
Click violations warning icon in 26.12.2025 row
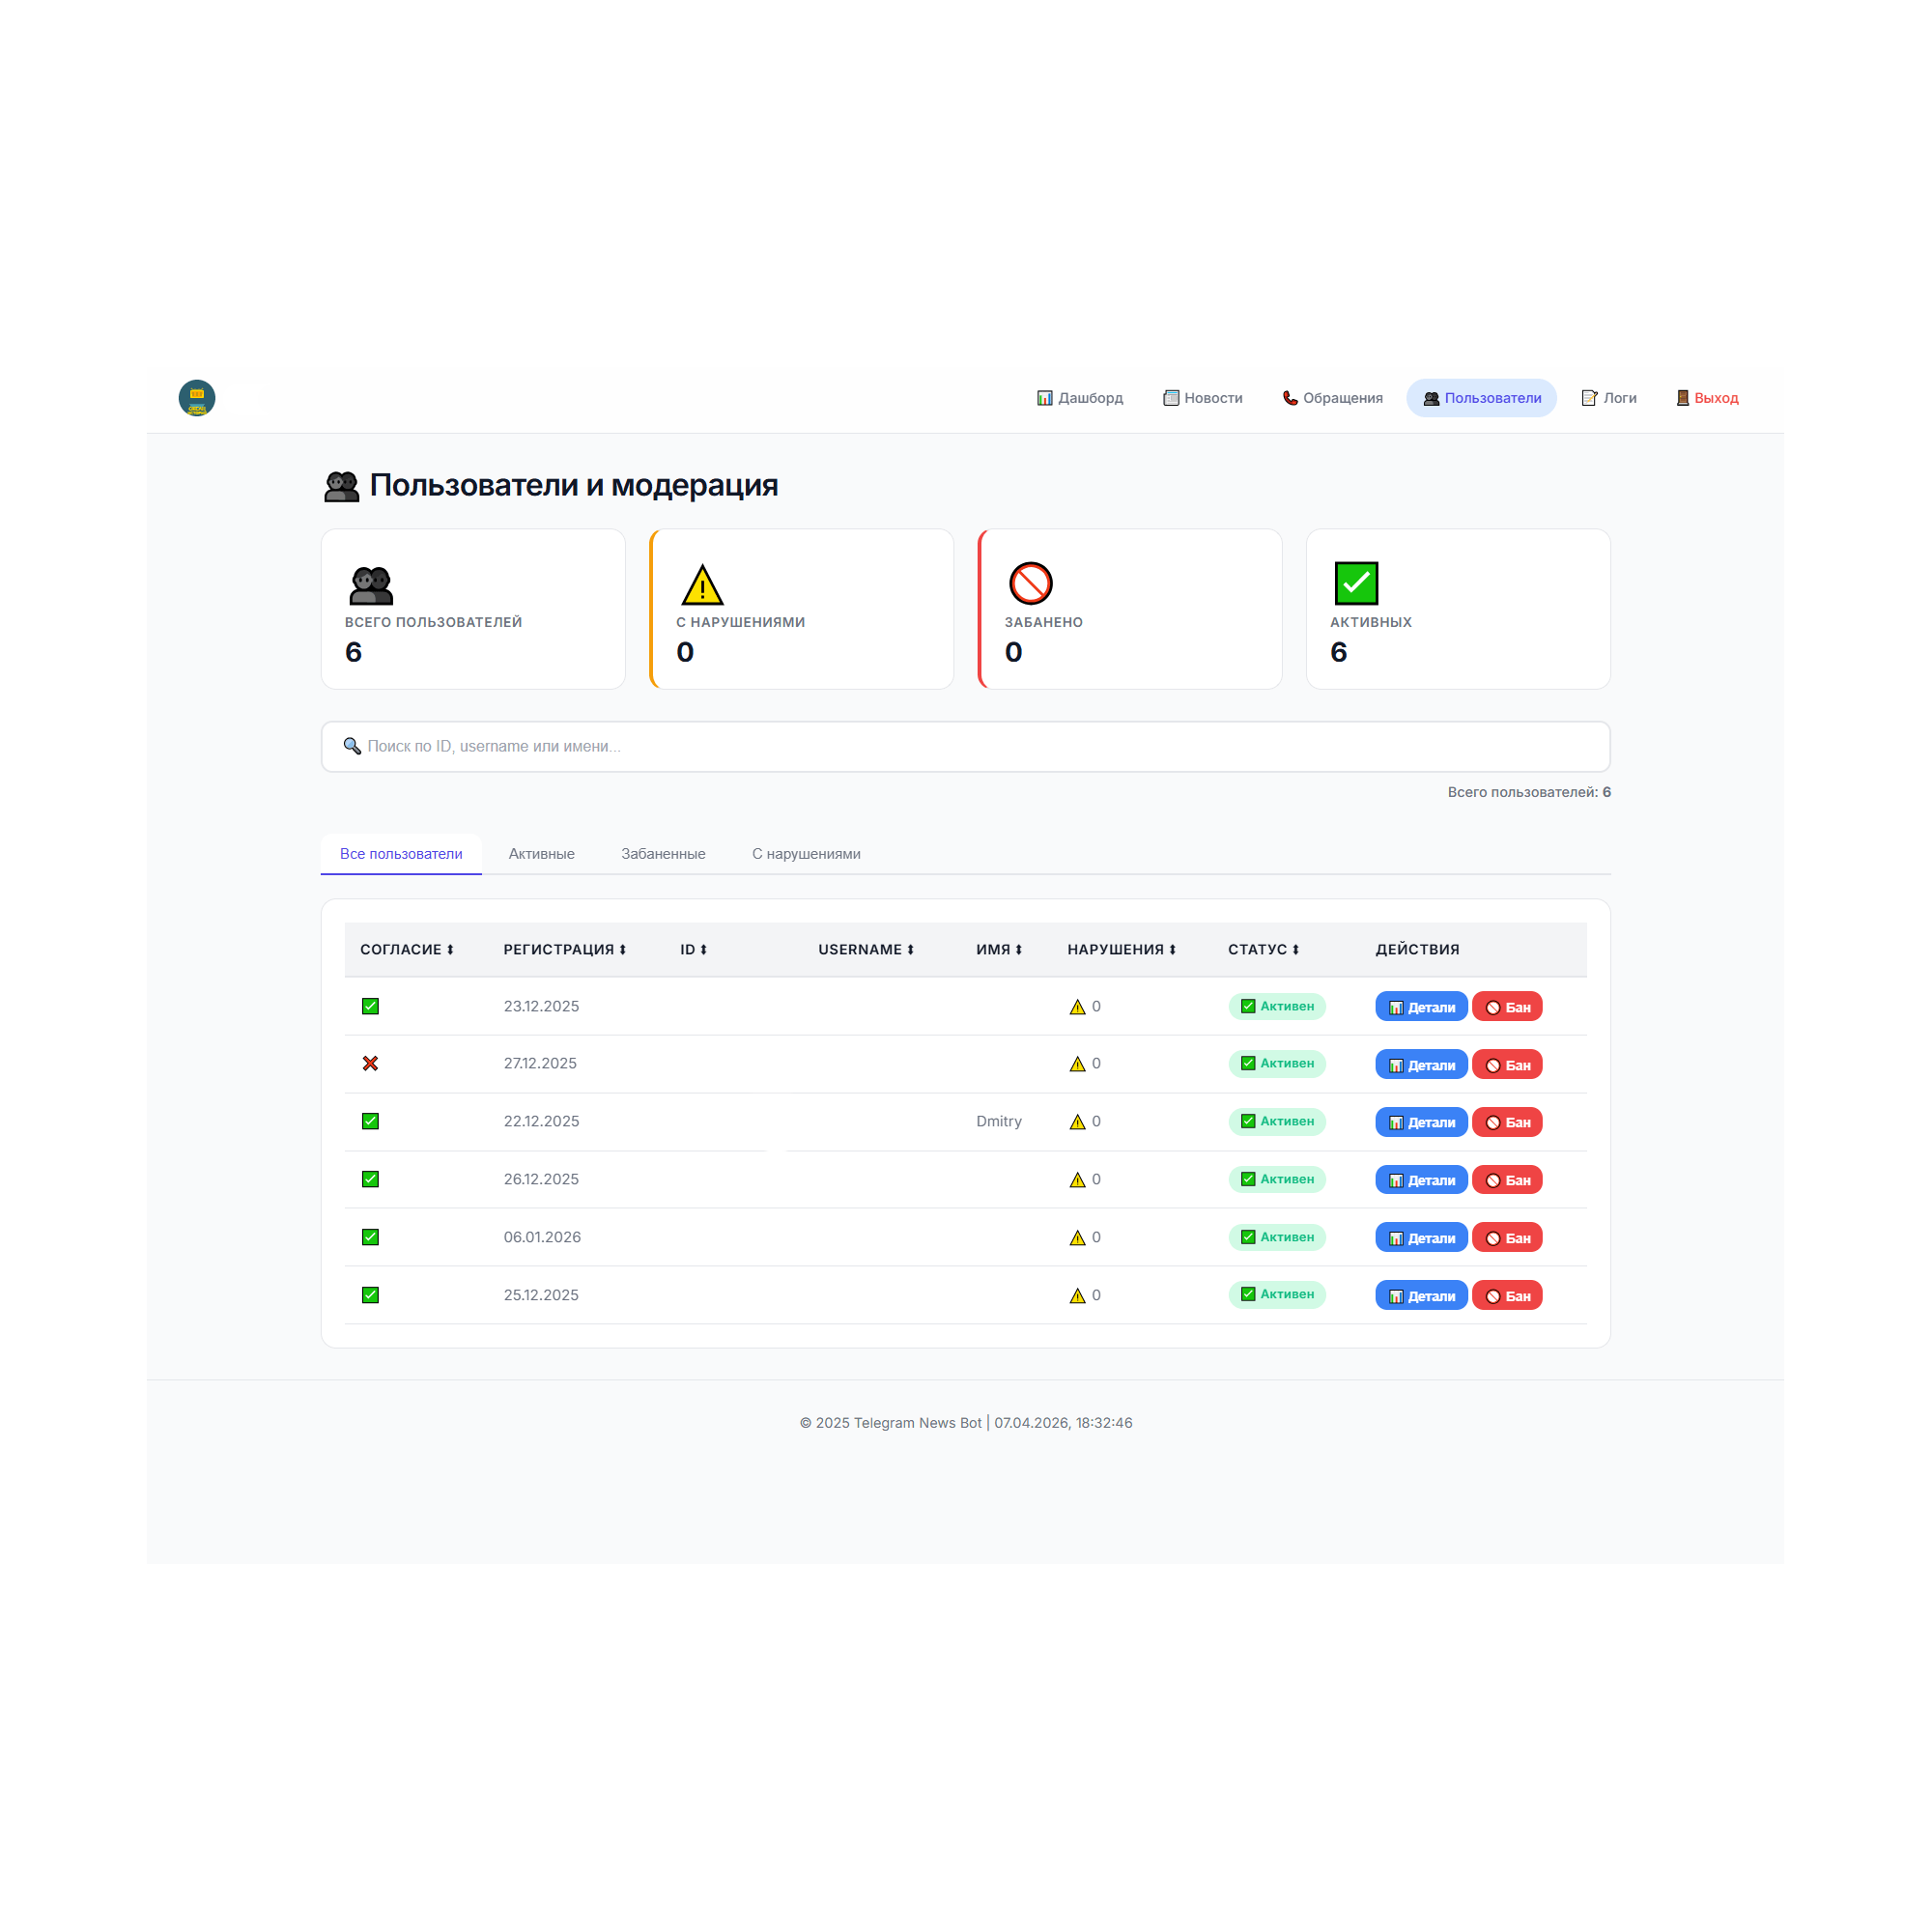[x=1077, y=1180]
